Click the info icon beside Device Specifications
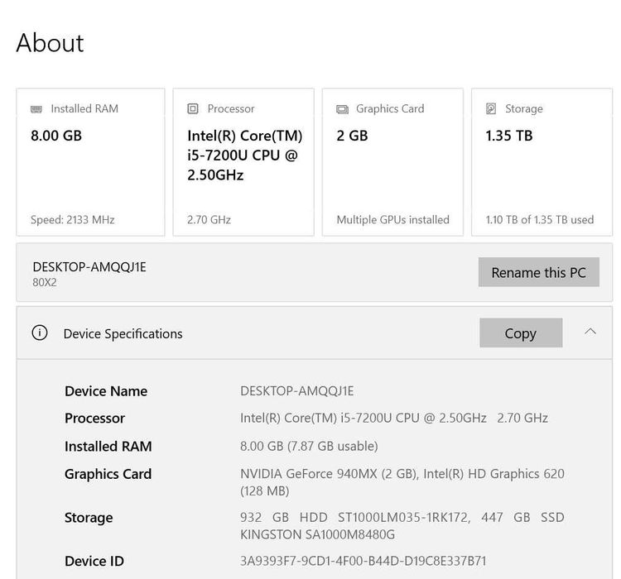621x579 pixels. 40,333
